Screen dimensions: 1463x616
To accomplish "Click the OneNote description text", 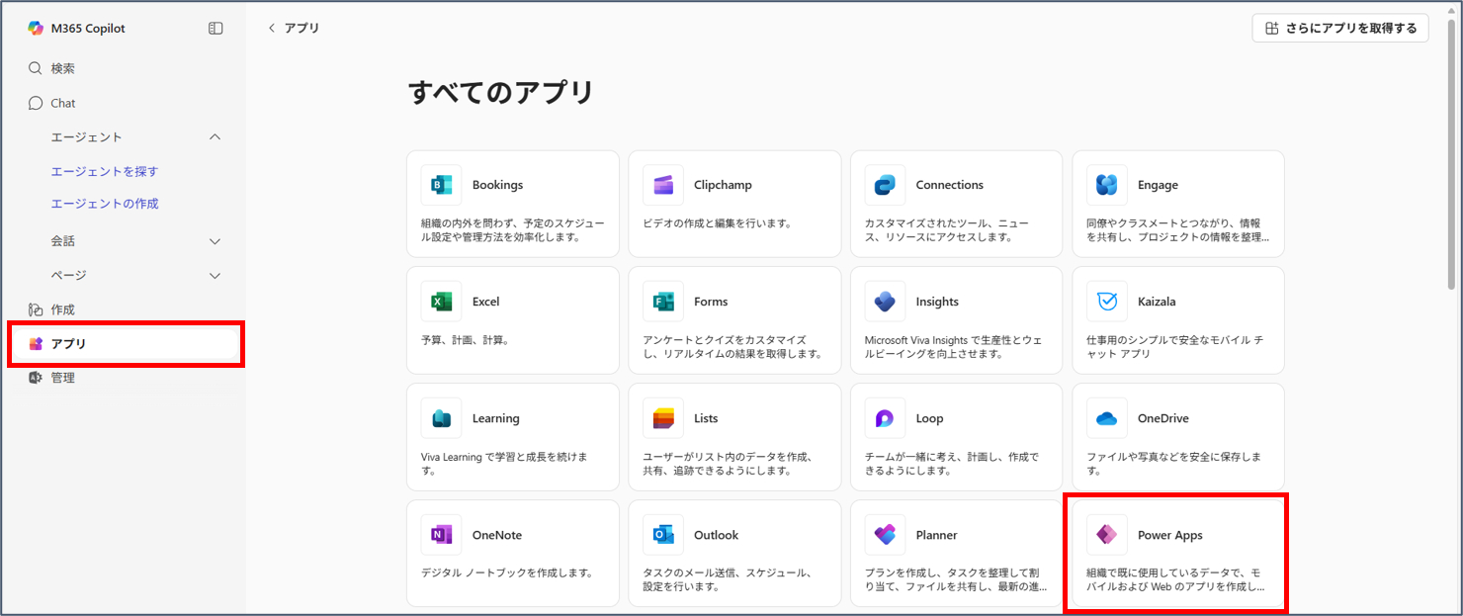I will [x=507, y=573].
